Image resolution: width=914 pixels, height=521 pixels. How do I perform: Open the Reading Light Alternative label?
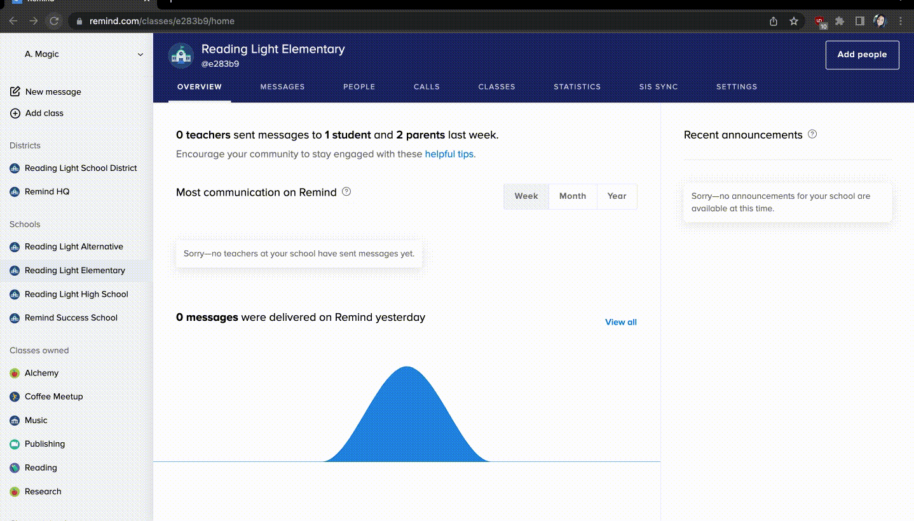(x=74, y=247)
